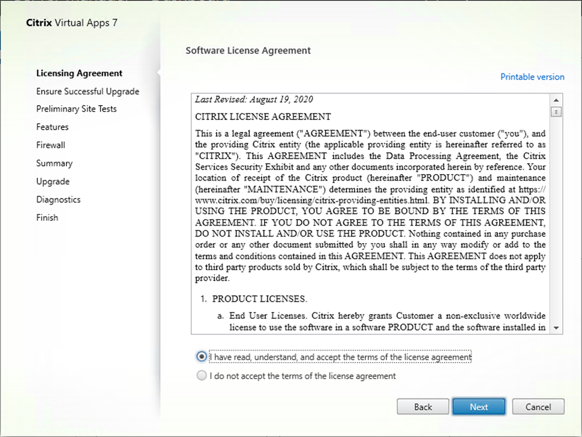
Task: Click the license scroll up arrow
Action: (556, 100)
